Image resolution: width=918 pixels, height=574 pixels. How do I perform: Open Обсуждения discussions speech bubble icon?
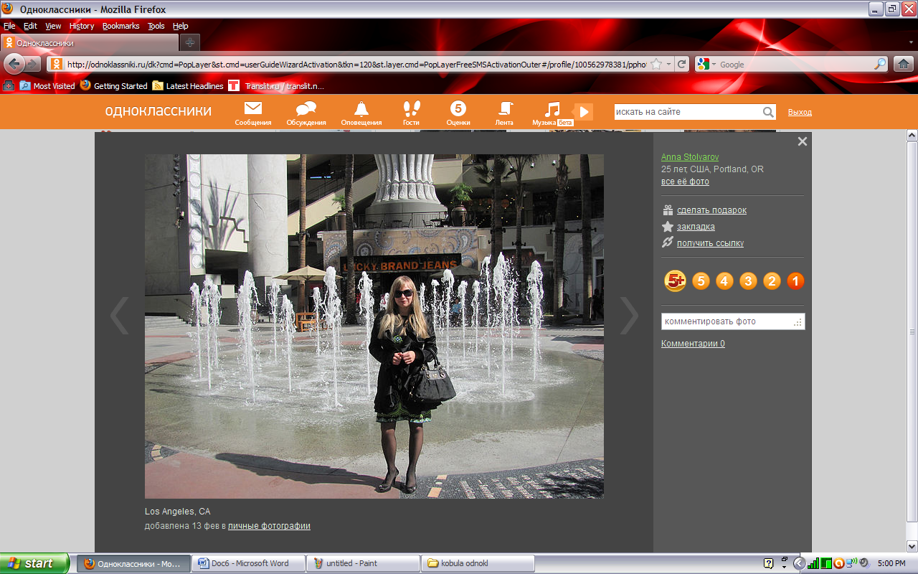tap(306, 109)
